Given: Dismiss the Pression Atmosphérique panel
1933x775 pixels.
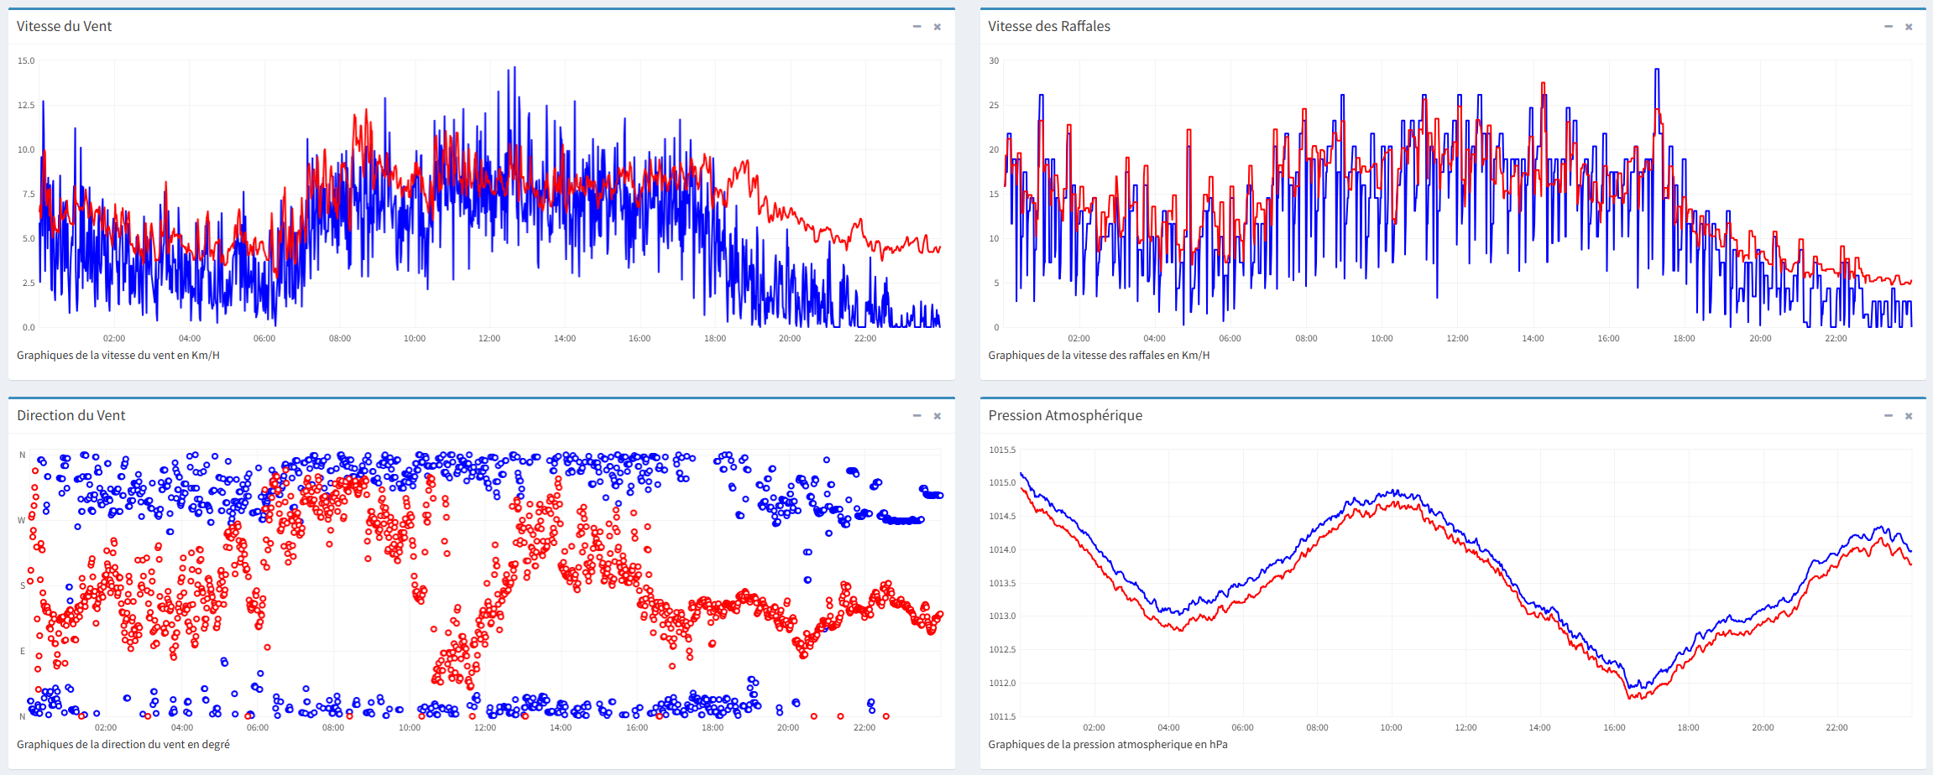Looking at the screenshot, I should coord(1909,416).
